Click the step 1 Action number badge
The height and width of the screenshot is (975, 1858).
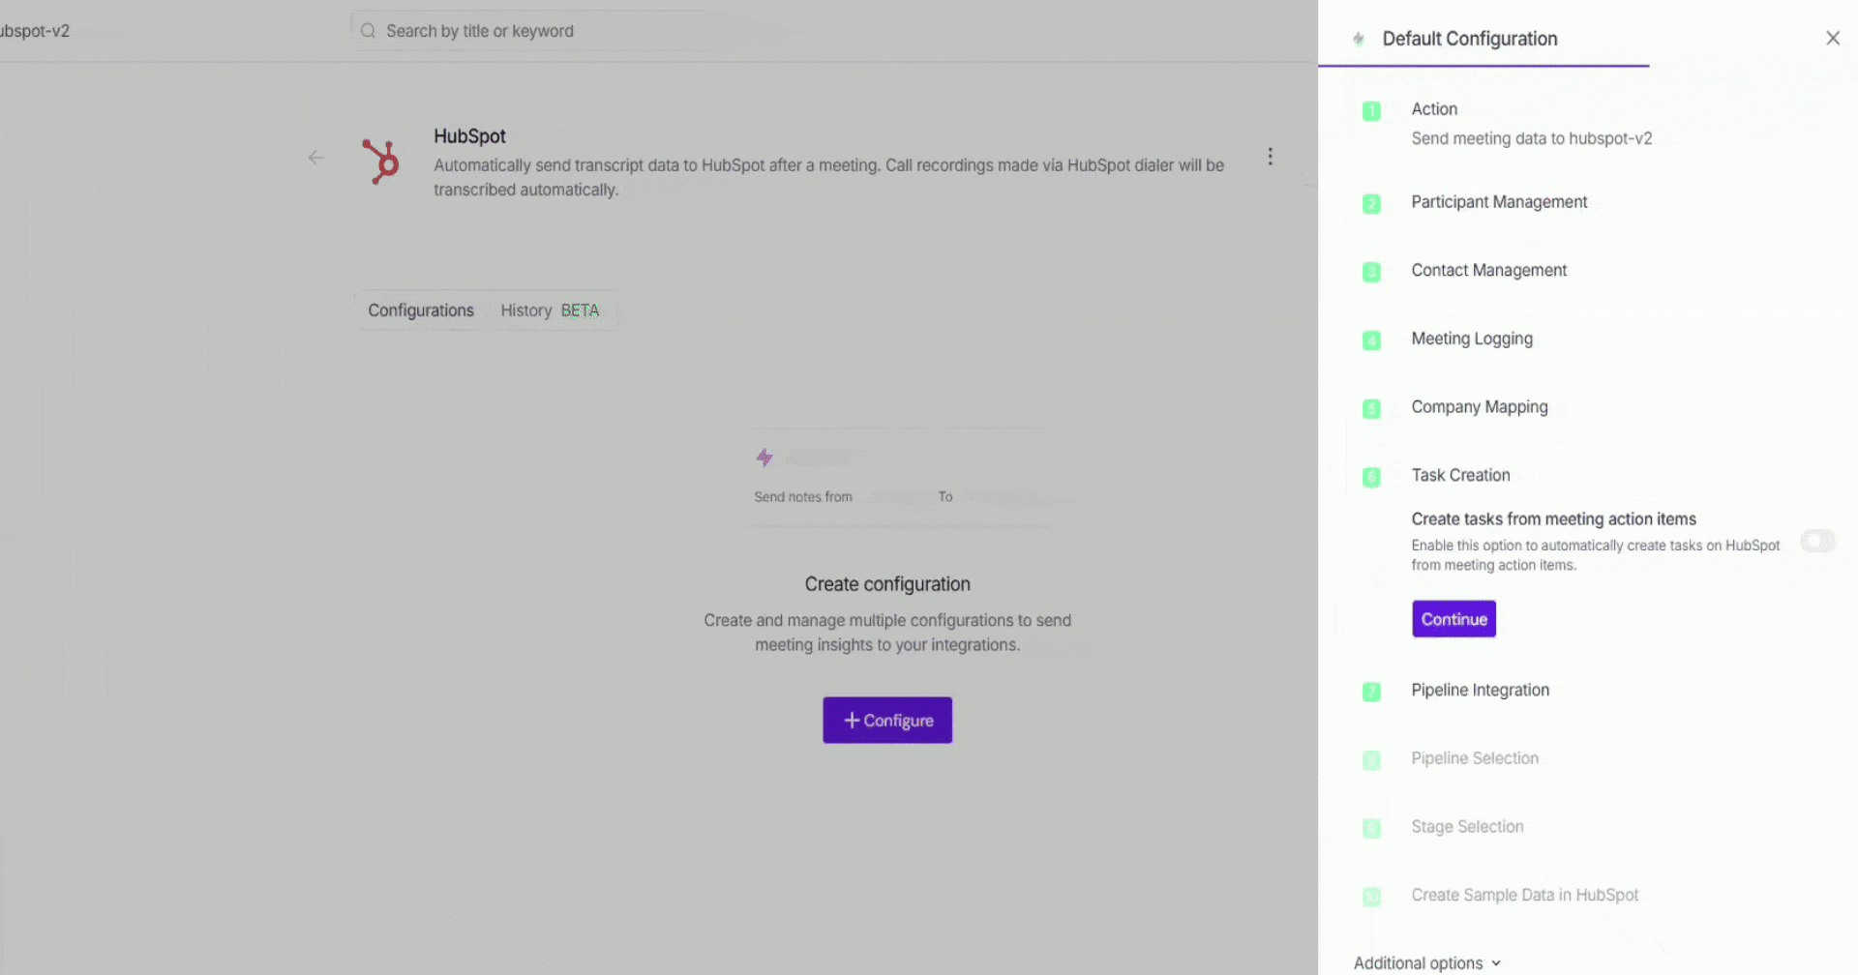click(x=1371, y=111)
